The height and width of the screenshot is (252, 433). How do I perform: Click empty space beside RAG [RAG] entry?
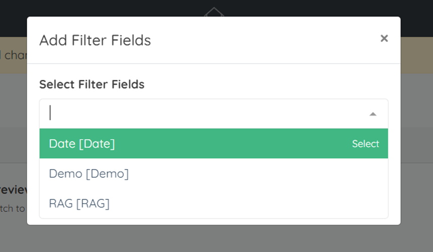coord(248,203)
